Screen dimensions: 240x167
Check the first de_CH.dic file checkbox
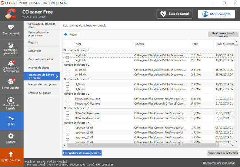pos(67,55)
